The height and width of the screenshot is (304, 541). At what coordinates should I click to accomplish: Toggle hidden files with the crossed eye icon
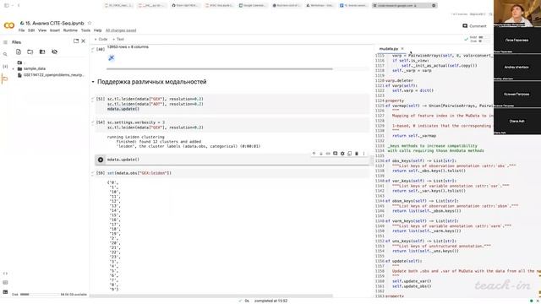54,52
